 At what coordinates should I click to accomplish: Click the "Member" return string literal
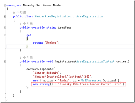(51, 43)
